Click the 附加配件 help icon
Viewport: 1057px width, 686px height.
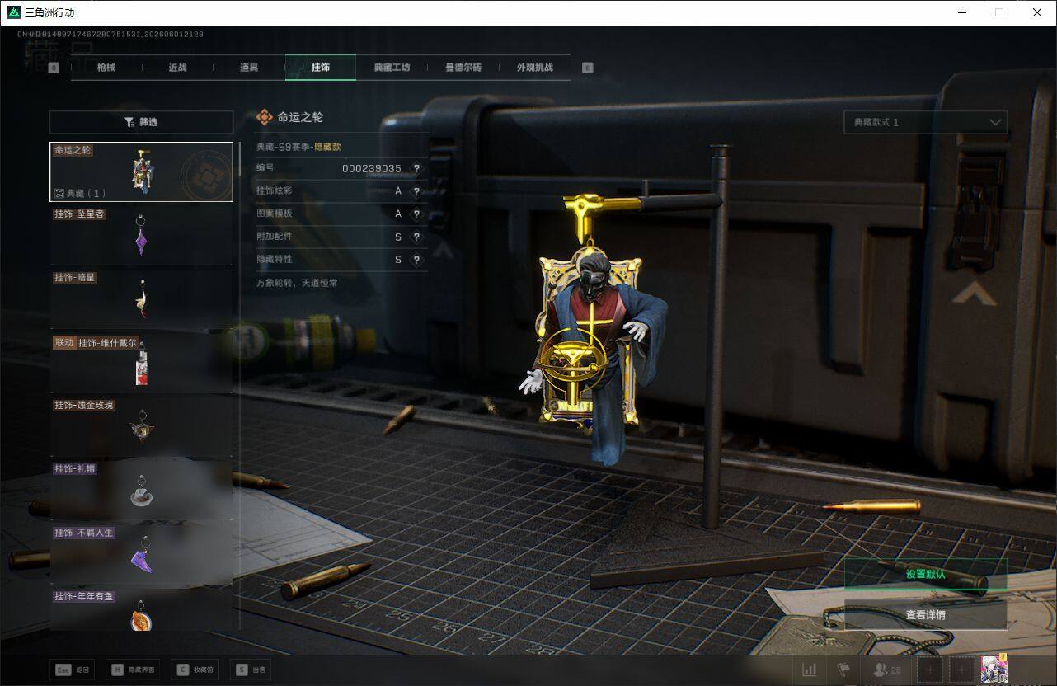click(416, 237)
